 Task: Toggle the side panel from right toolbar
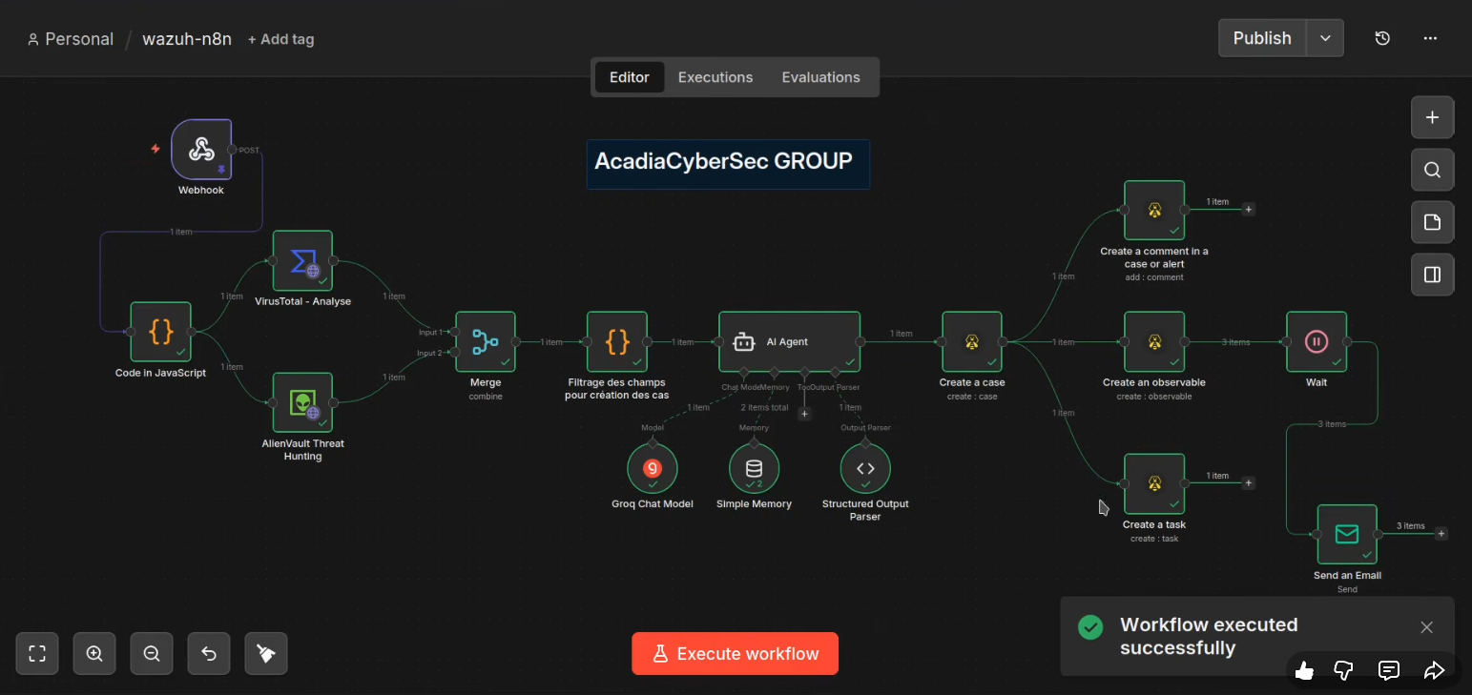tap(1432, 275)
